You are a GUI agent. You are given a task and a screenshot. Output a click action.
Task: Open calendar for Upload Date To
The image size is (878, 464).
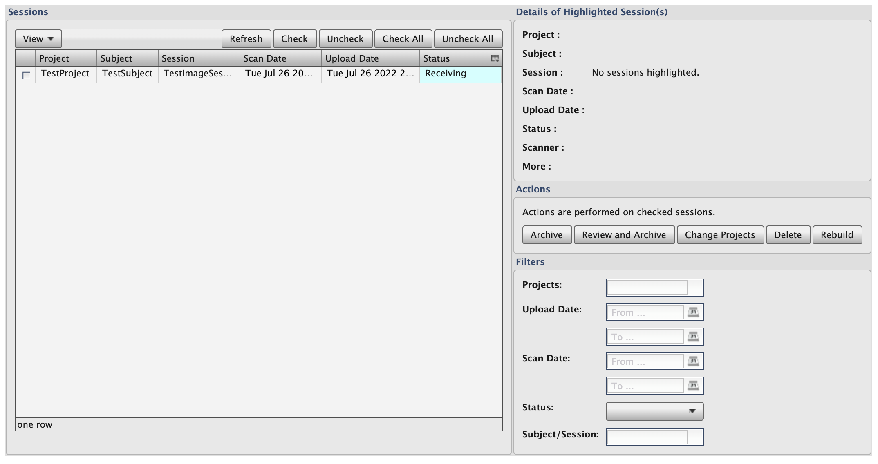click(693, 337)
